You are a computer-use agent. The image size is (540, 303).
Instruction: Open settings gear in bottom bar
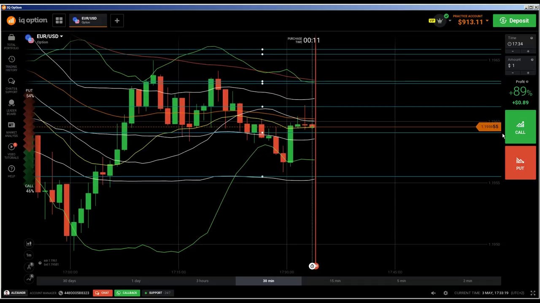coord(445,293)
